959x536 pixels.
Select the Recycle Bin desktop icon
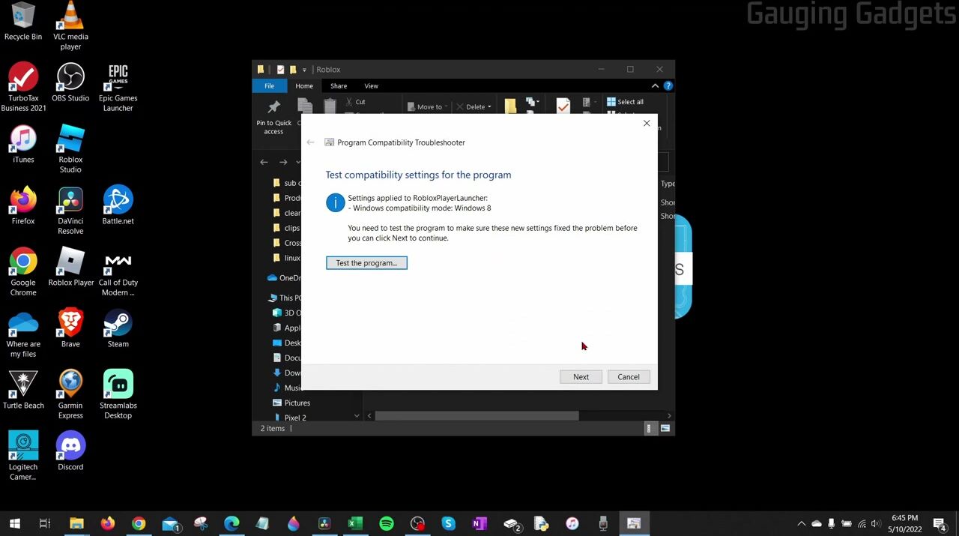tap(23, 22)
